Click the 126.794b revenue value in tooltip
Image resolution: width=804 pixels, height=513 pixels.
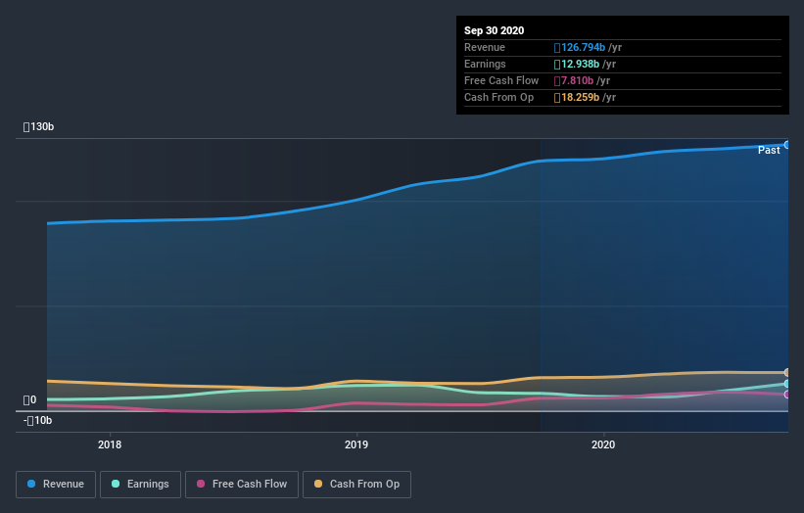point(580,48)
